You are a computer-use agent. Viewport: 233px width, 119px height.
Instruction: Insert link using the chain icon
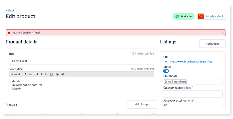[57, 74]
